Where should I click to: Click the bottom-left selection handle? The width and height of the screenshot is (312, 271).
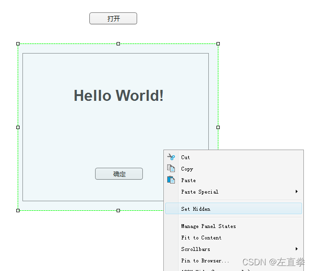pos(18,211)
